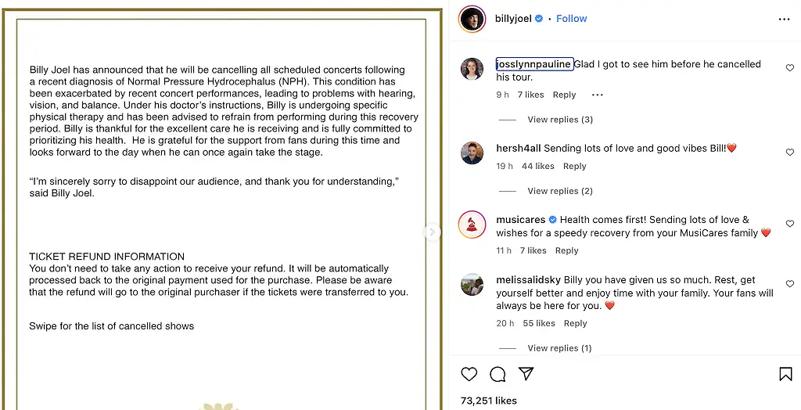
Task: Open the post's three-dot more options menu
Action: (784, 19)
